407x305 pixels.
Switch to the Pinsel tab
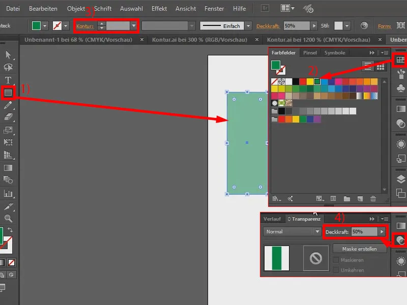[x=310, y=53]
